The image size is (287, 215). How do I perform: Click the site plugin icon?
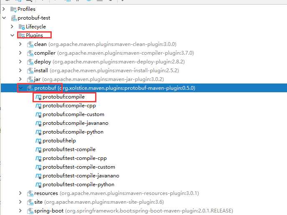pos(30,202)
